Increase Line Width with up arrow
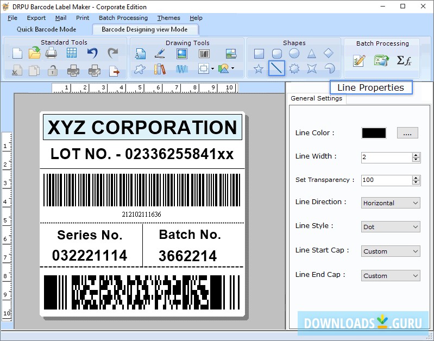Screen dimensions: 434x341 (416, 155)
